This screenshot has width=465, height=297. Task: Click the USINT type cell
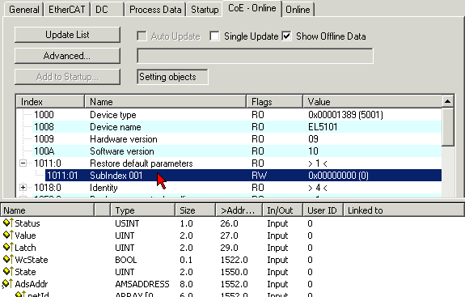(x=127, y=223)
